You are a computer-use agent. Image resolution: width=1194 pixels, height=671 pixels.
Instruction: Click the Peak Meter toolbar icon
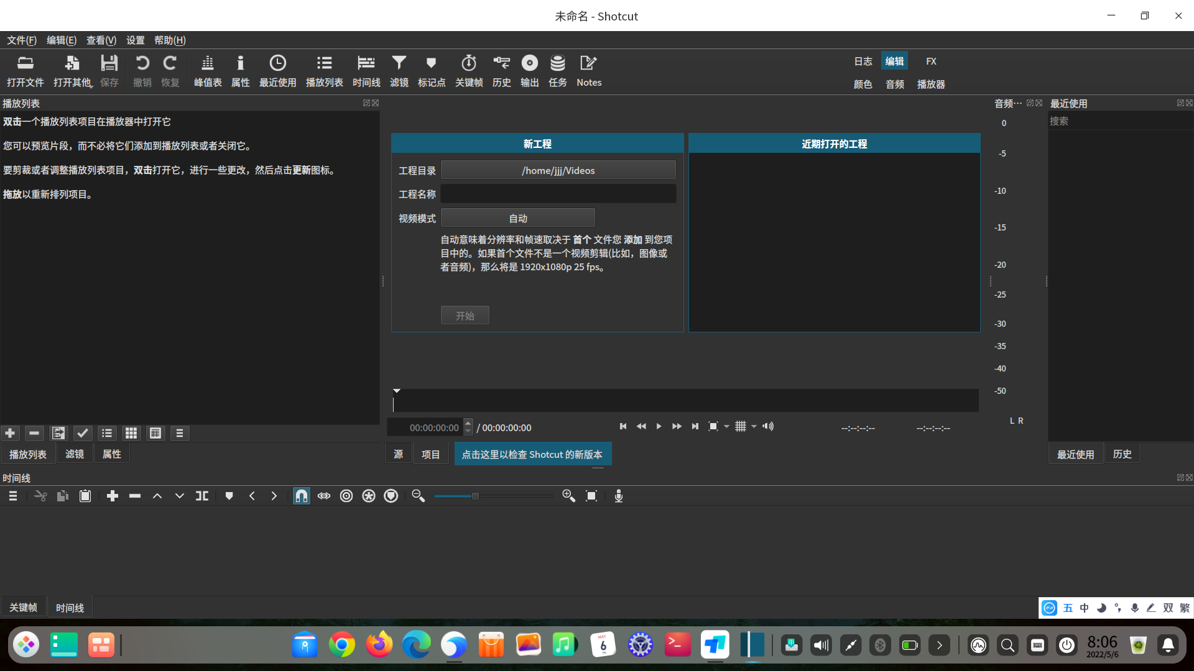pos(207,71)
